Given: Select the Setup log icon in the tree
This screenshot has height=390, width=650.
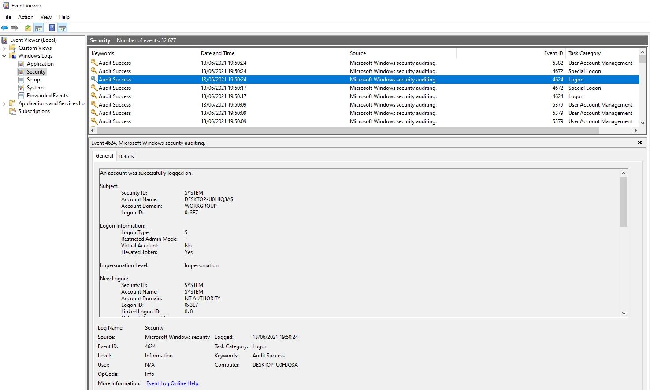Looking at the screenshot, I should click(21, 80).
